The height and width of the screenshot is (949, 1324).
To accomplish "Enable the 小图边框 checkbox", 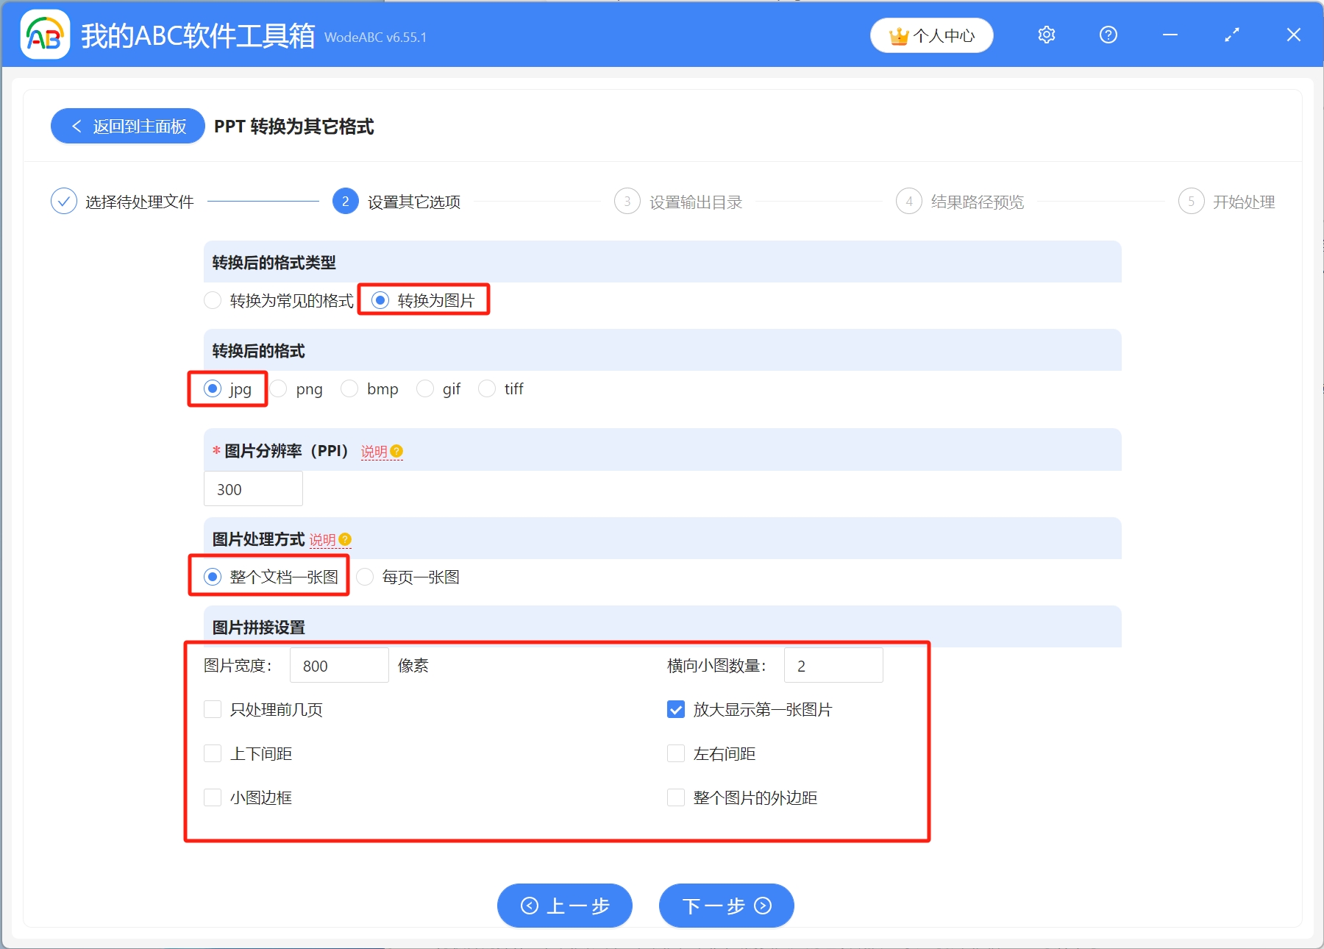I will pyautogui.click(x=213, y=797).
